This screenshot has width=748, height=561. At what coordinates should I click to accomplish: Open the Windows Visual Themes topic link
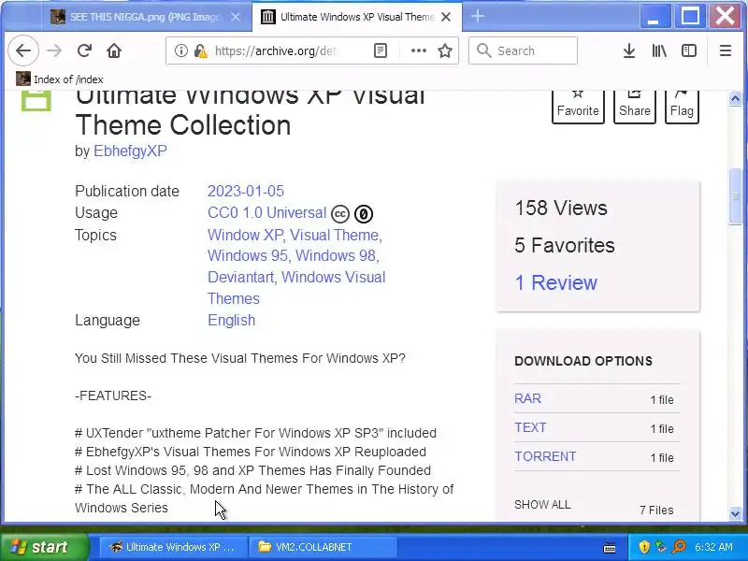[x=296, y=288]
